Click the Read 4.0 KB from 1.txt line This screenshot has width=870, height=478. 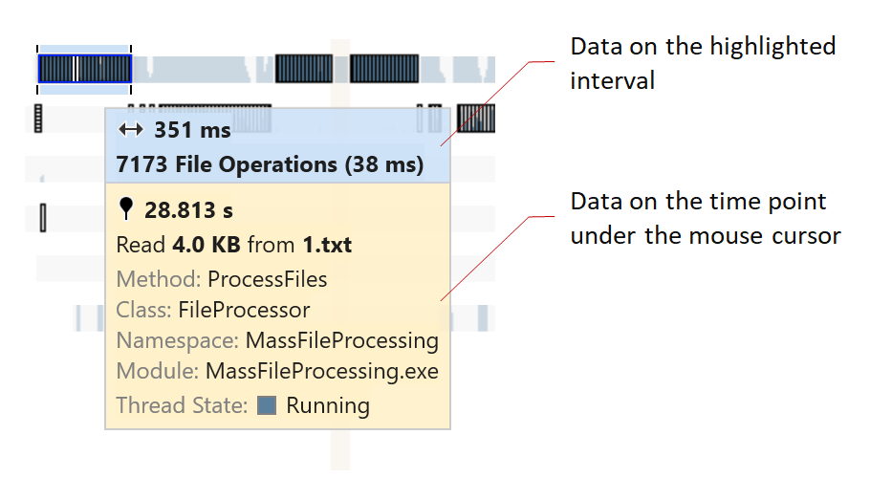233,245
